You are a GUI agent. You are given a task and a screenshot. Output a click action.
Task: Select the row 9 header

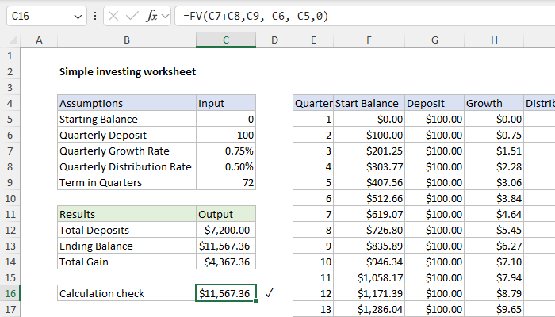[10, 182]
